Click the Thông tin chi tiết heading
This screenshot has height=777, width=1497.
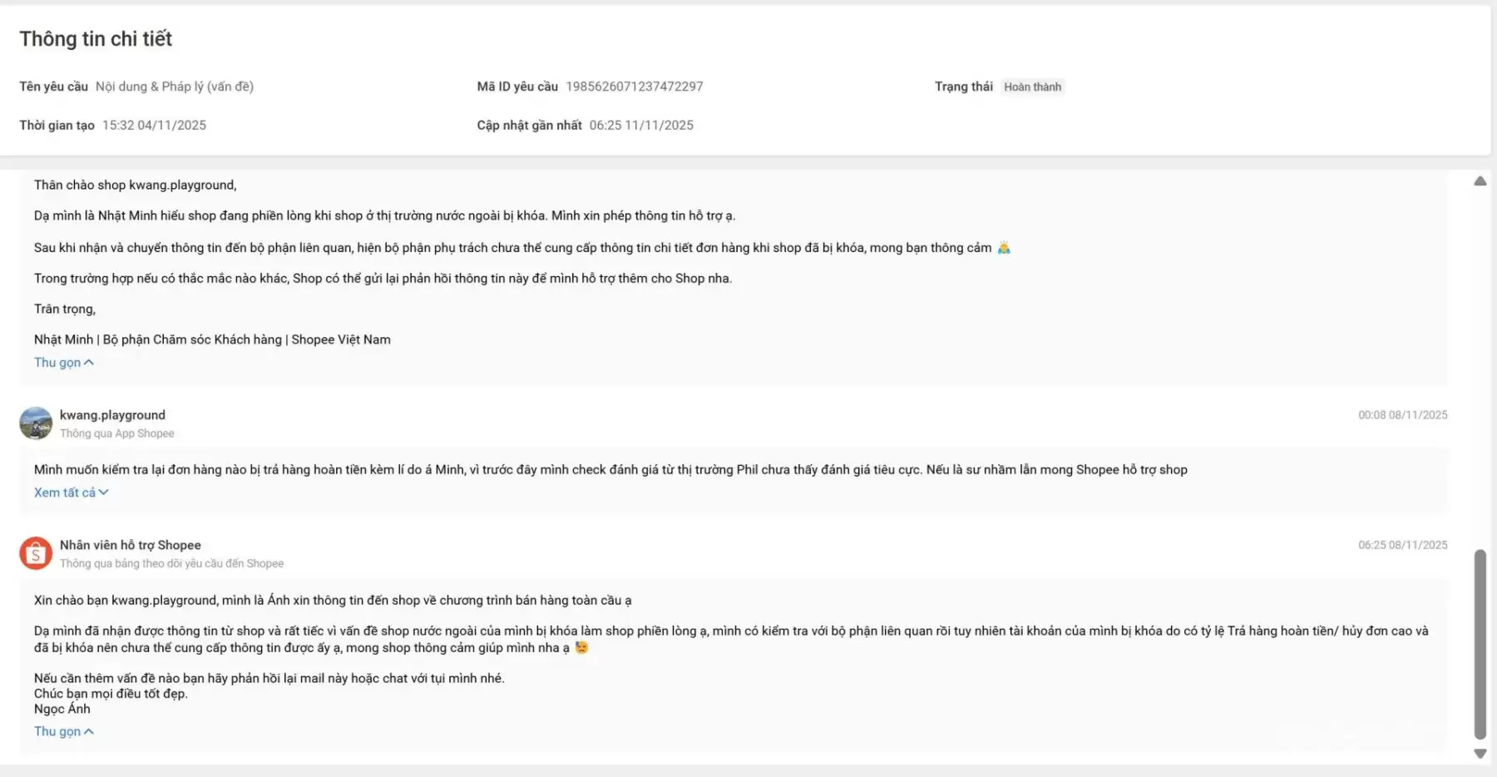pyautogui.click(x=96, y=39)
